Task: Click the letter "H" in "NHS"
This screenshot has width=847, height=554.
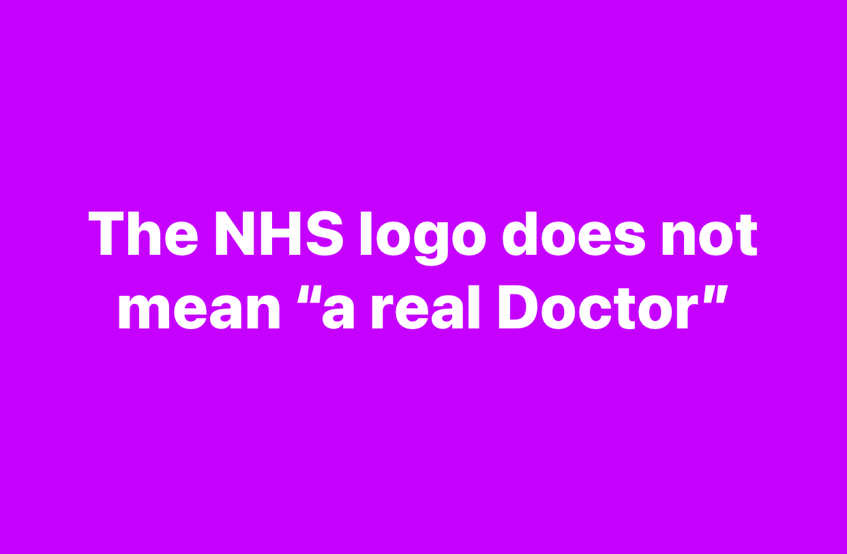Action: click(x=280, y=234)
